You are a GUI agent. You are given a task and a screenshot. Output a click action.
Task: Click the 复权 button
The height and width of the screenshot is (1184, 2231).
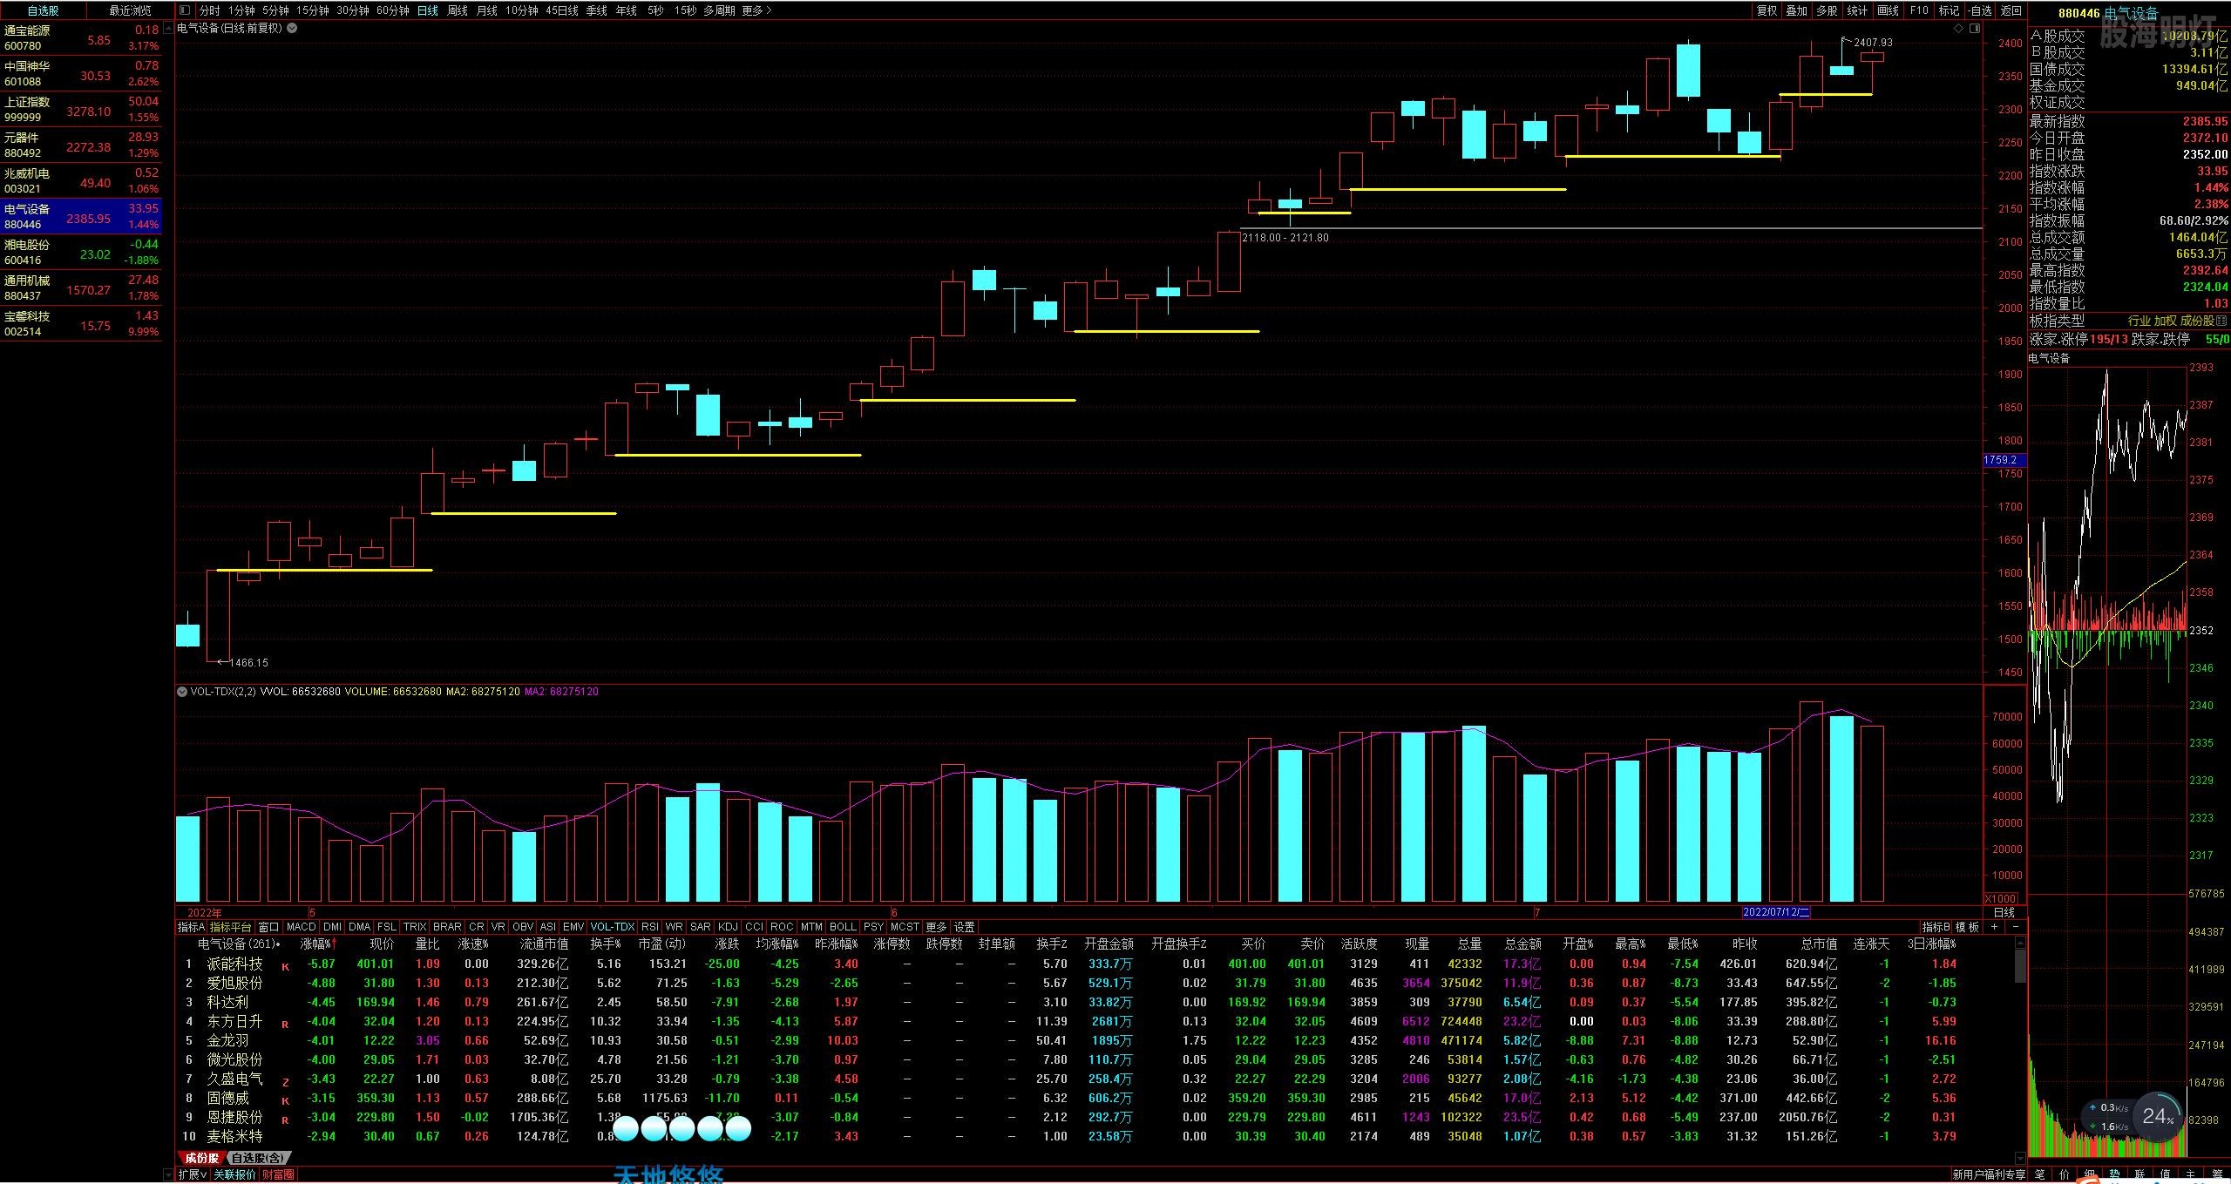click(x=1766, y=10)
